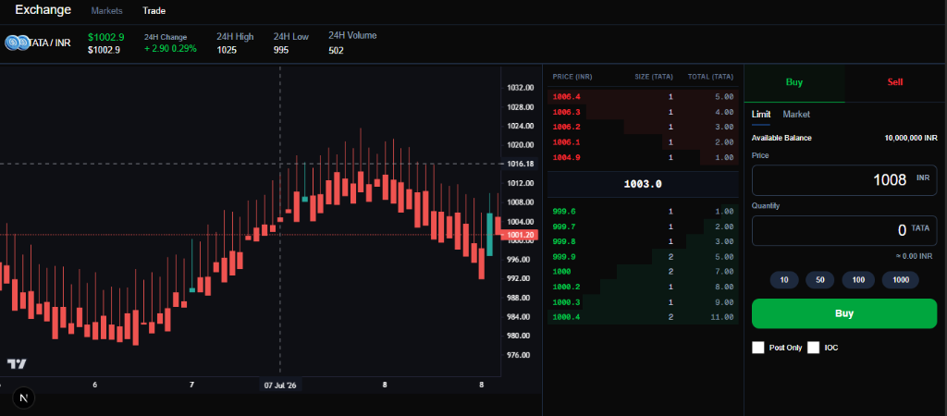Select the 1006.2 ask price row
Screen dimensions: 947x416
[x=643, y=127]
